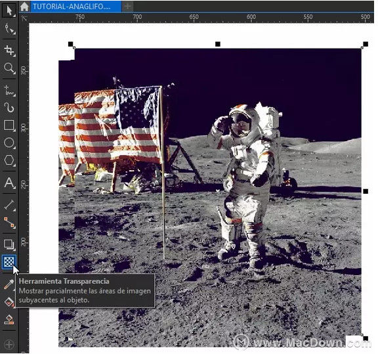
Task: Select the Polygon tool
Action: click(9, 160)
